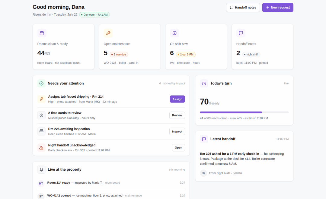Click the warning triangle icon for night handoff
Viewport: 326px width, 199px height.
point(41,148)
